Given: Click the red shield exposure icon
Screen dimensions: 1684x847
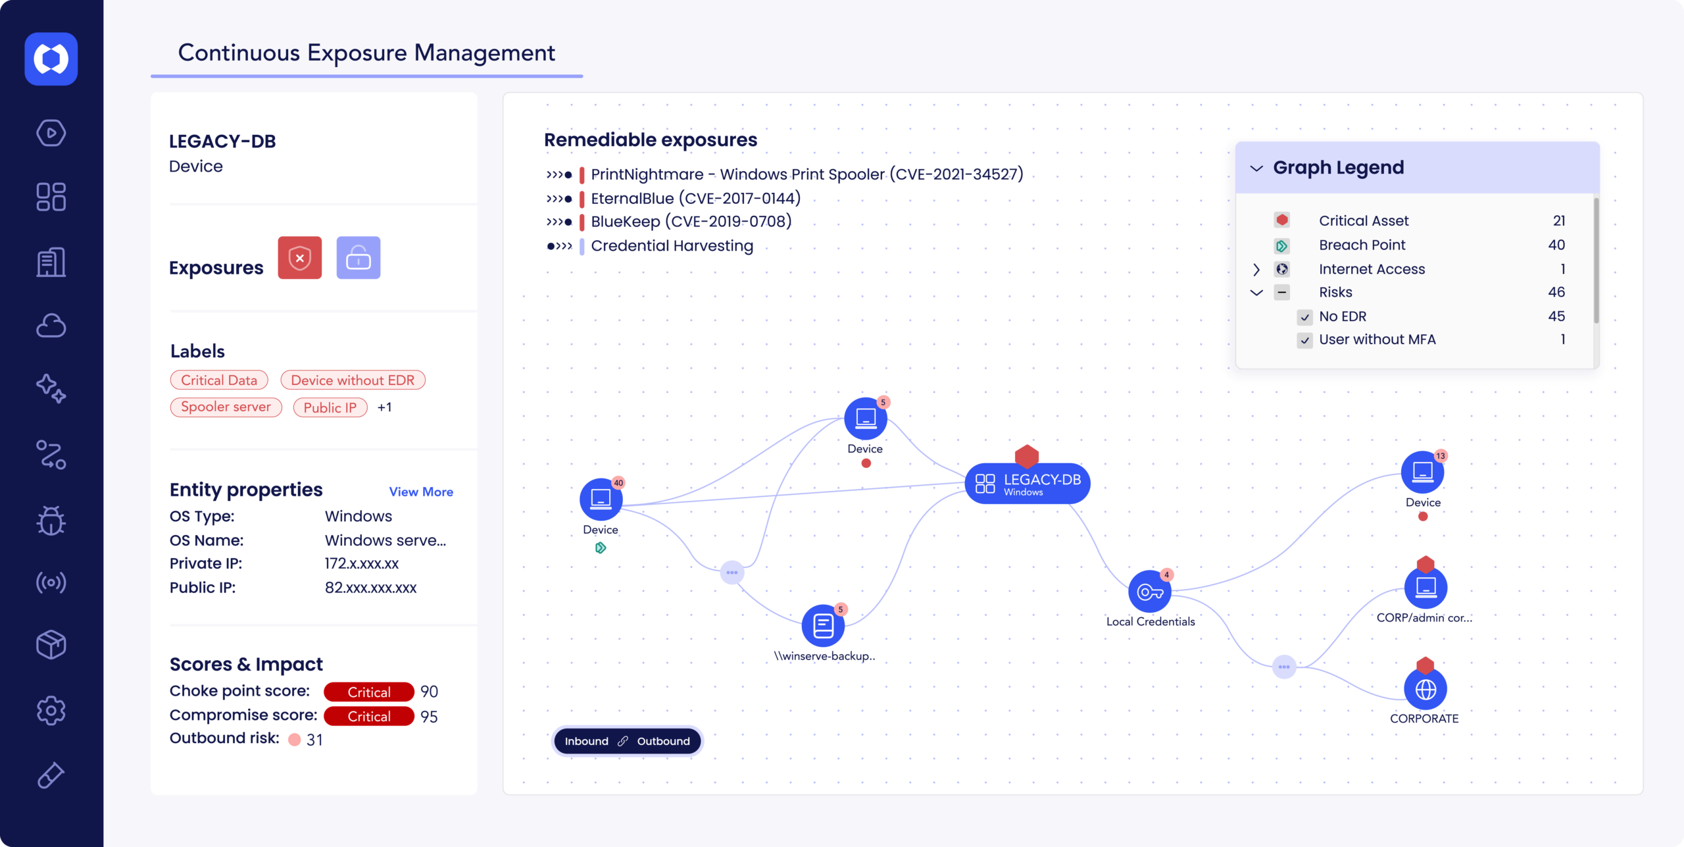Looking at the screenshot, I should tap(299, 258).
